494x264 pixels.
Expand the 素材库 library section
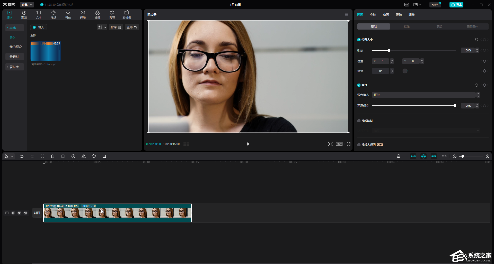tap(15, 67)
